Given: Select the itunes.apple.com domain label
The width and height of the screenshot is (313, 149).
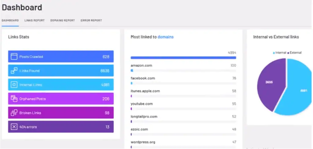Looking at the screenshot, I should coord(145,91).
